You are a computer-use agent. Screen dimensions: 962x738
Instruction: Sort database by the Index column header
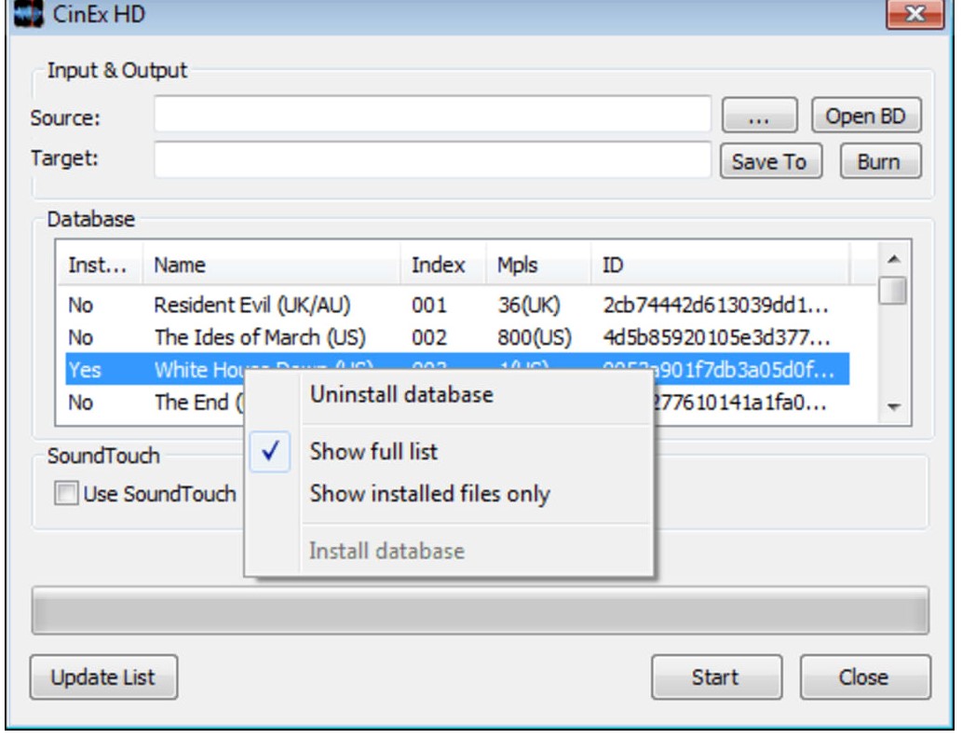point(443,265)
